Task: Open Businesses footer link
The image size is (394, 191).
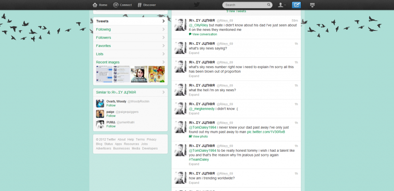Action: point(121,149)
